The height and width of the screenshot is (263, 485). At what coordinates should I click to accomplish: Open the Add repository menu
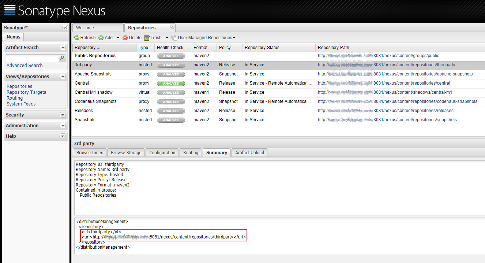point(109,38)
